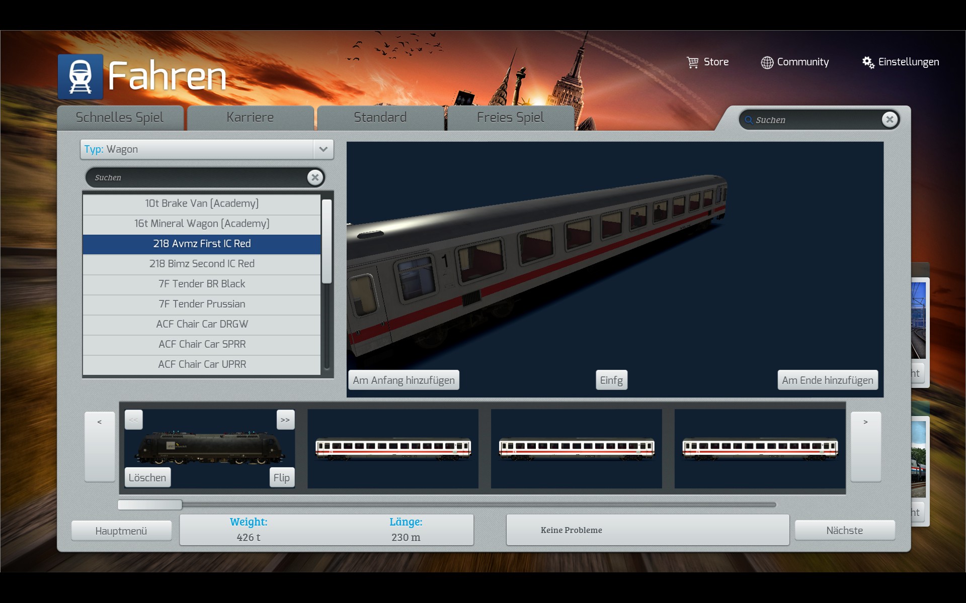Switch to the Karriere tab
Image resolution: width=966 pixels, height=603 pixels.
click(x=250, y=118)
